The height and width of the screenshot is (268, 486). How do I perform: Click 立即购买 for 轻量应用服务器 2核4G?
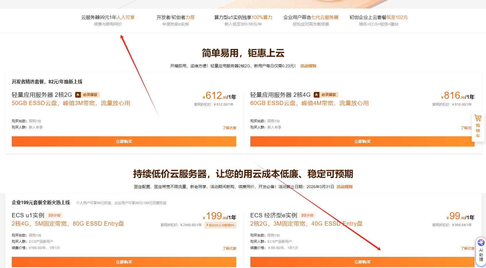click(362, 141)
